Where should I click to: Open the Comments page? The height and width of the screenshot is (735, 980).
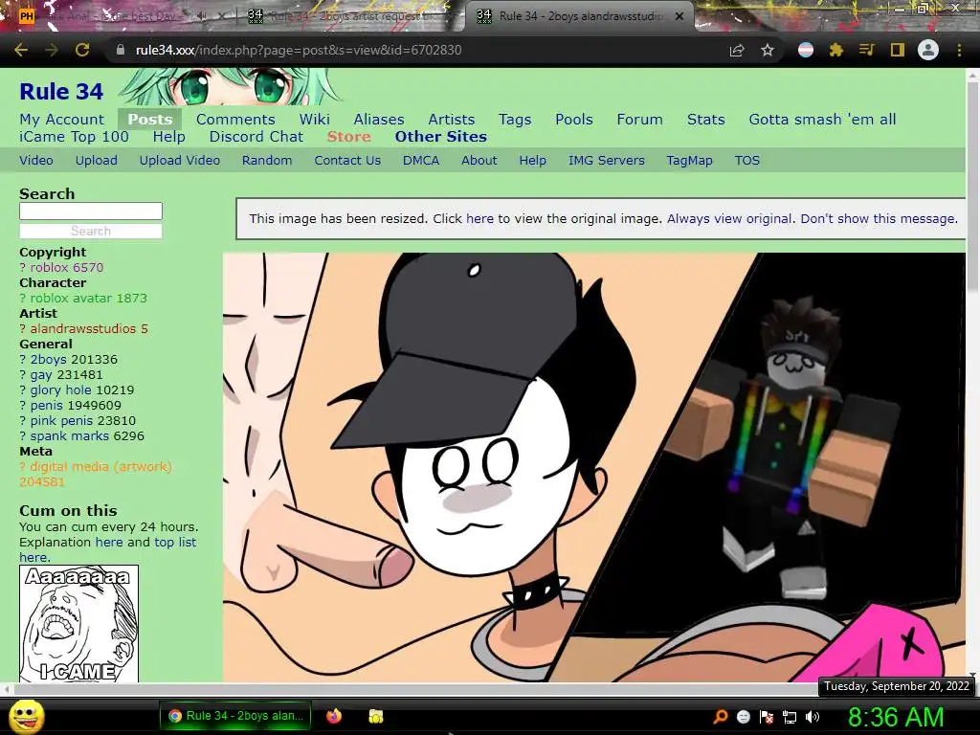235,120
